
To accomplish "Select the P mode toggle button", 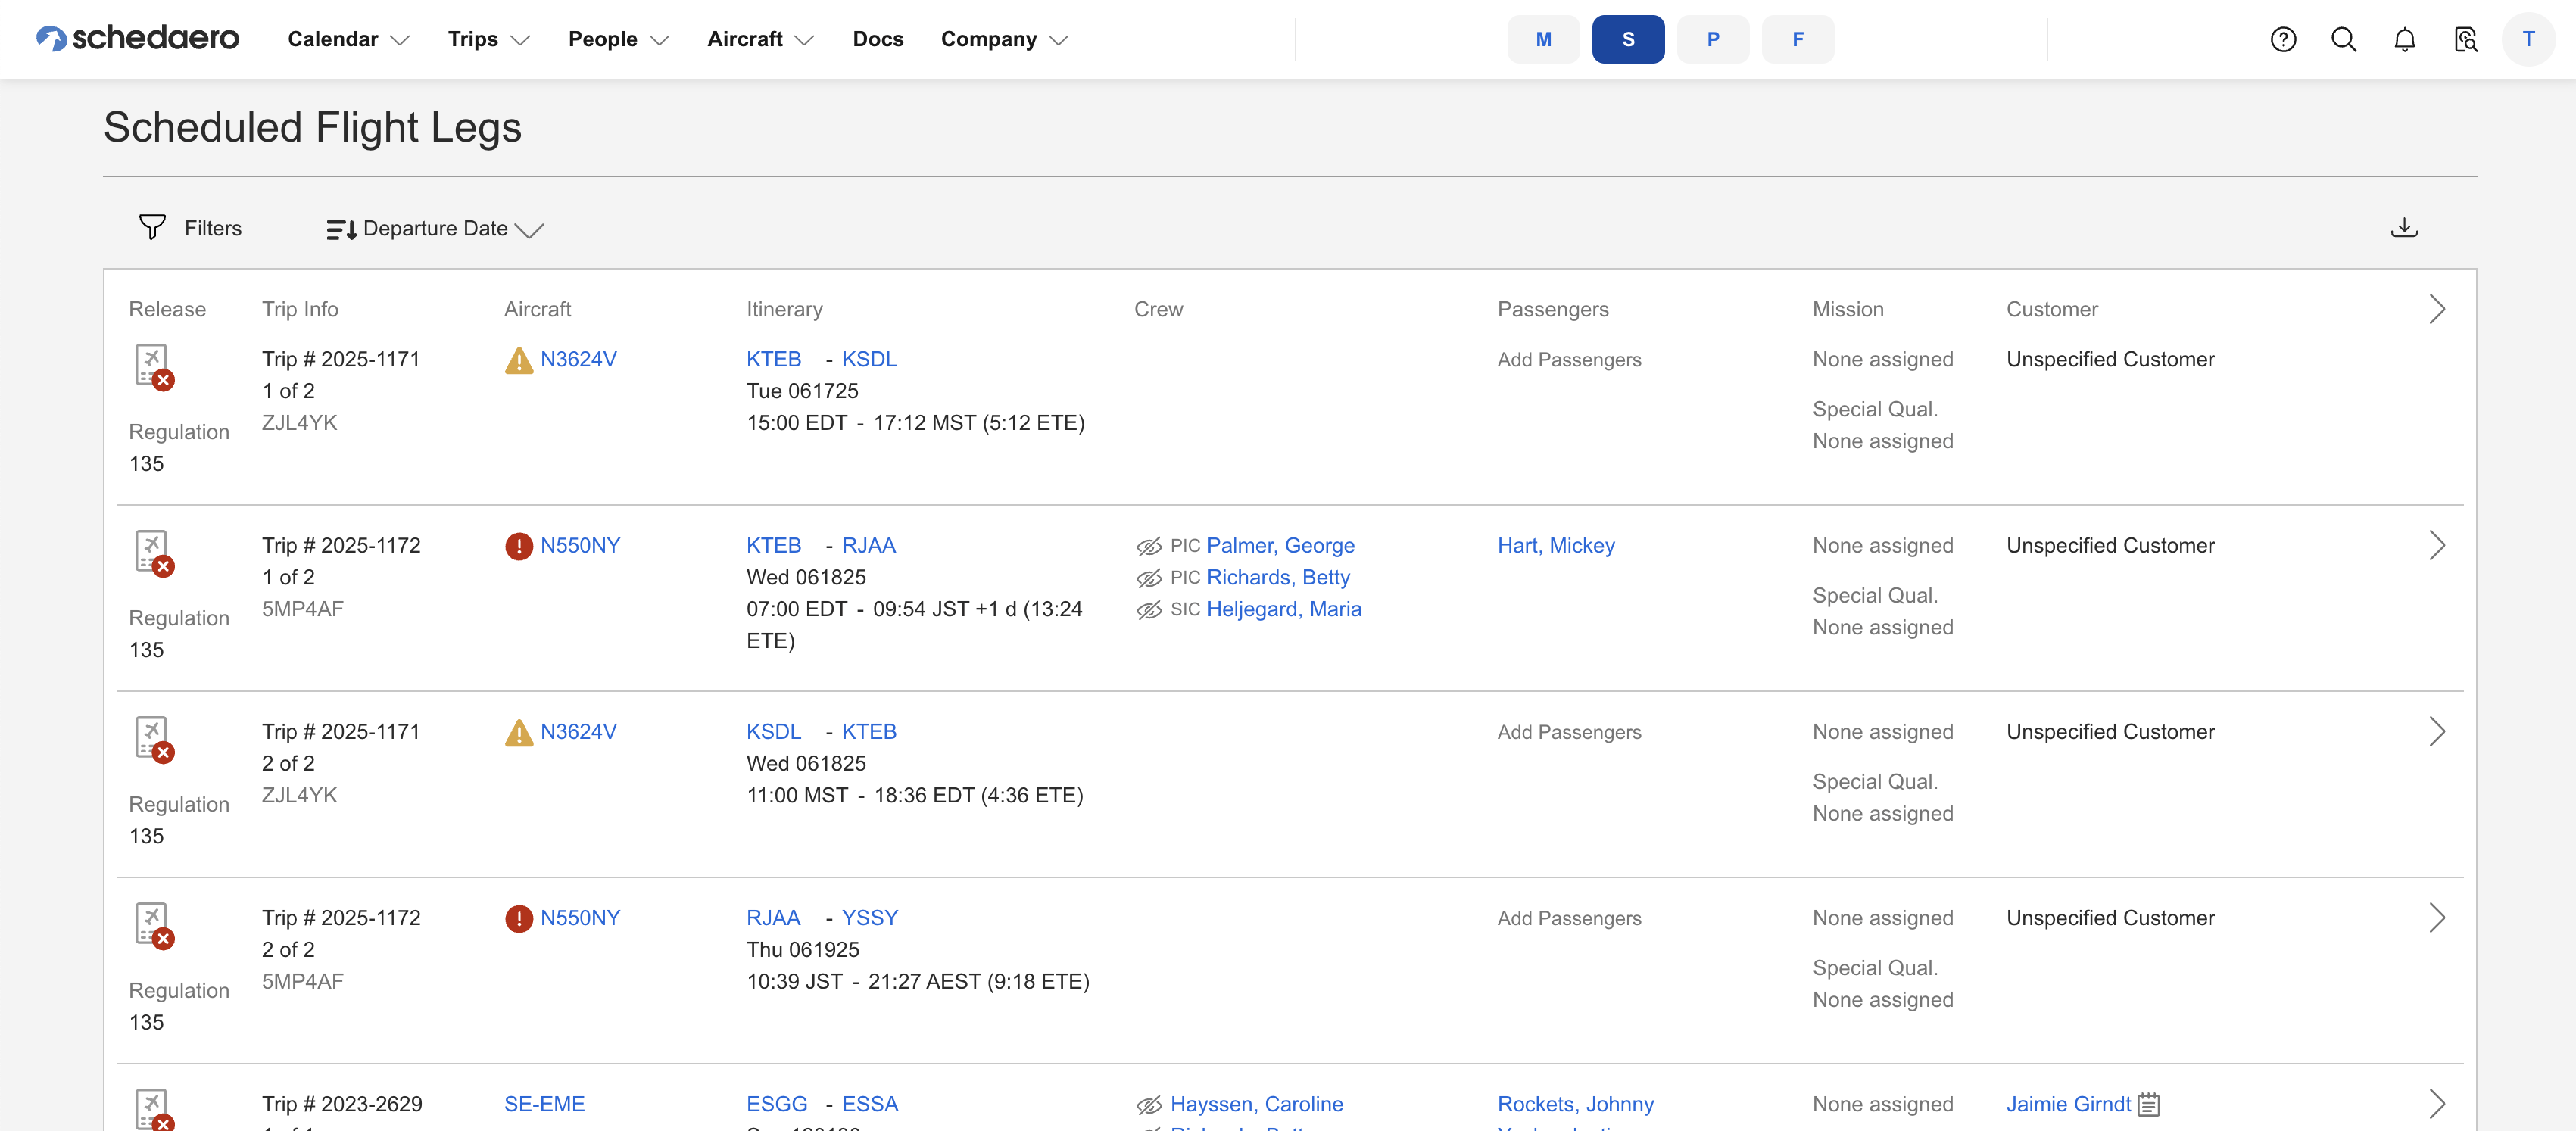I will click(x=1713, y=39).
